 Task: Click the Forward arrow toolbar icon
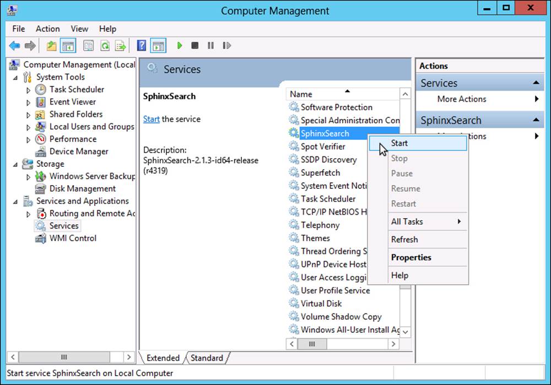point(30,46)
